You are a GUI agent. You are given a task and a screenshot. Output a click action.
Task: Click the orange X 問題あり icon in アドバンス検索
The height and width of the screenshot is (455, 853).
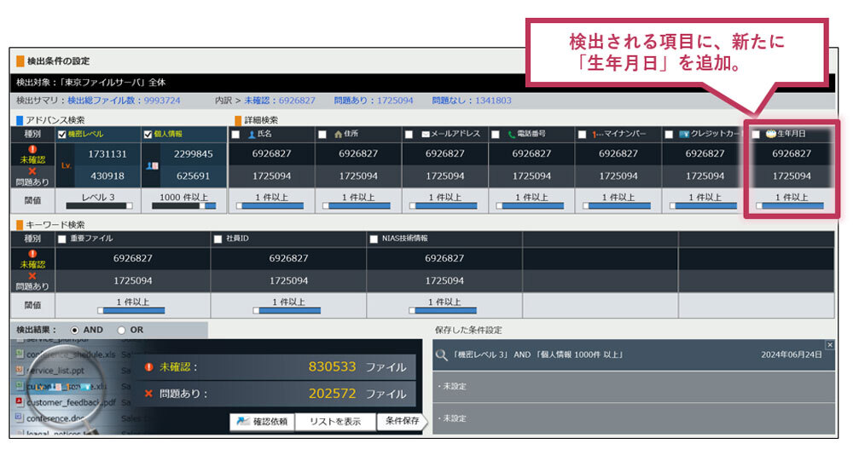[x=32, y=172]
